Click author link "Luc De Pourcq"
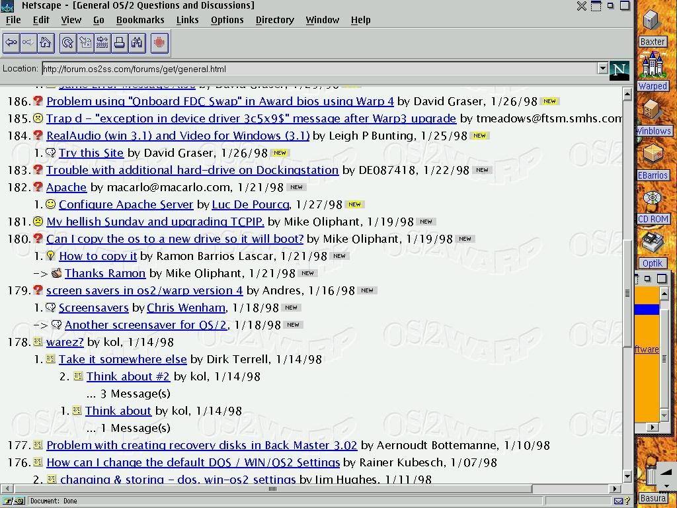Image resolution: width=677 pixels, height=508 pixels. point(251,205)
